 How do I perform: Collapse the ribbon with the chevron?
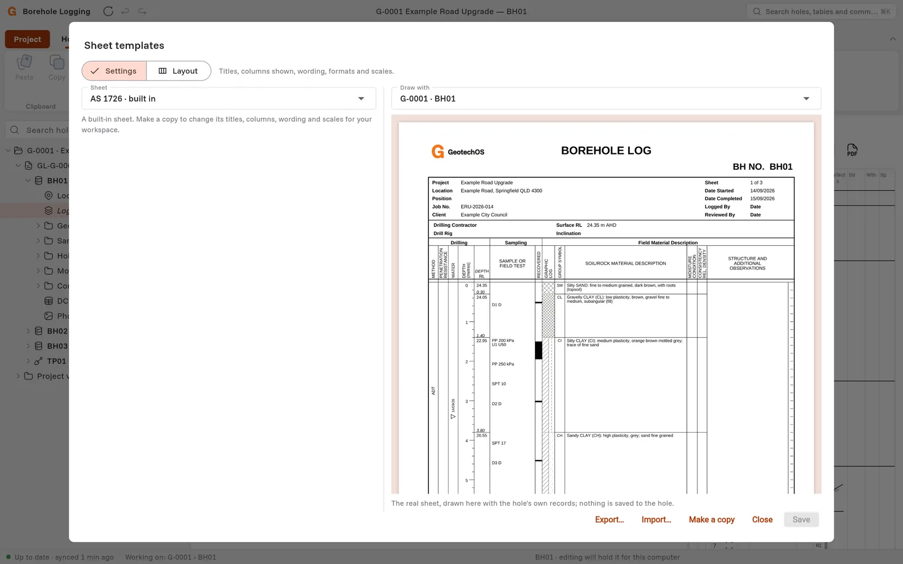893,39
